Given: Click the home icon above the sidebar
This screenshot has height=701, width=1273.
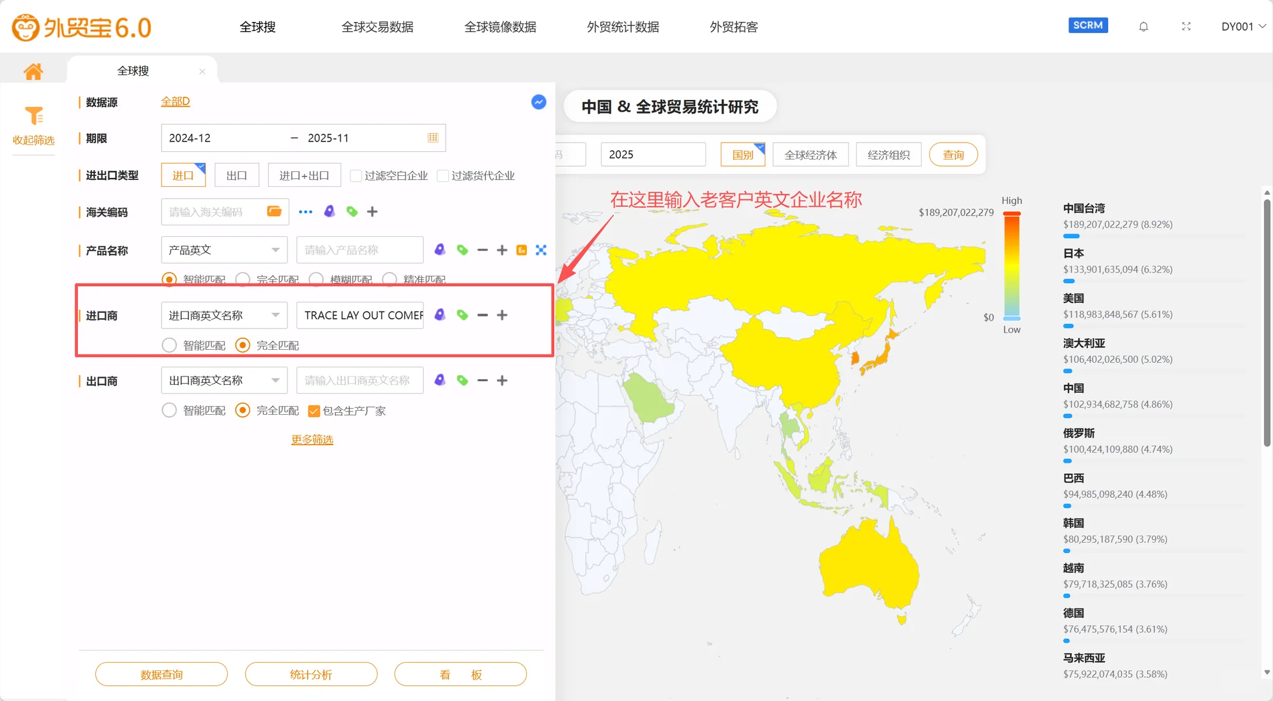Looking at the screenshot, I should point(34,71).
